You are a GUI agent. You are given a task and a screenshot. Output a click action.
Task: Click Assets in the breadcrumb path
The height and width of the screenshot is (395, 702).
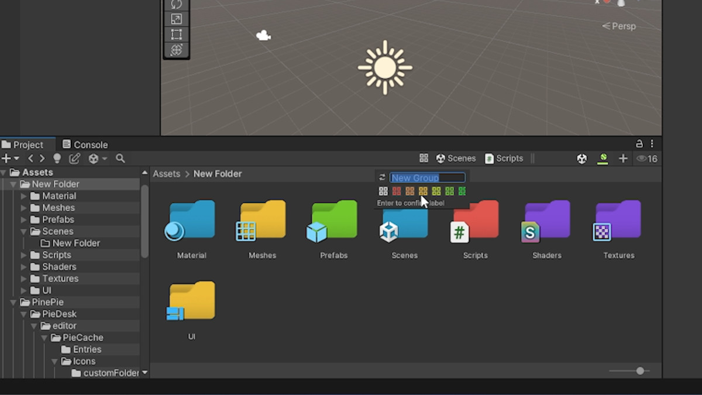[167, 174]
